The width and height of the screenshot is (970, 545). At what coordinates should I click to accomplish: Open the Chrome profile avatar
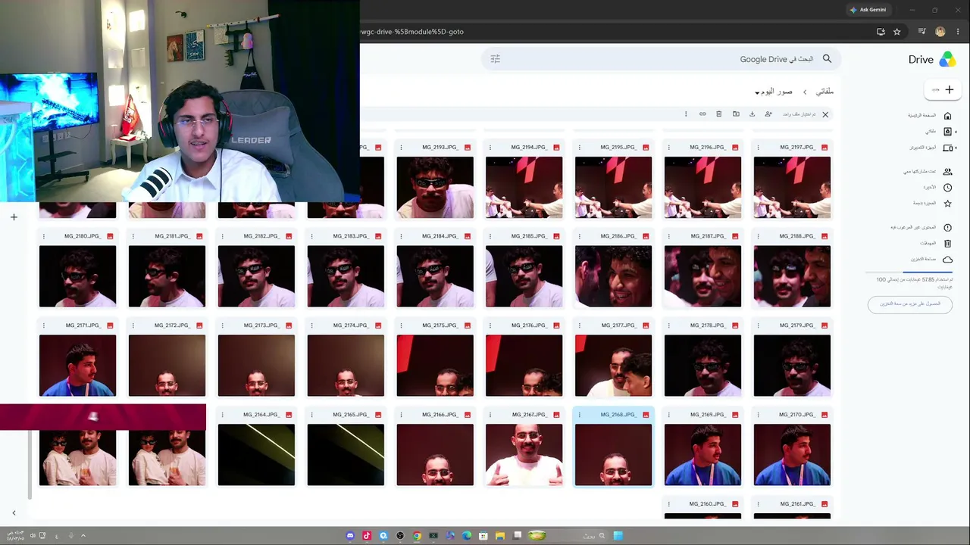pyautogui.click(x=940, y=32)
